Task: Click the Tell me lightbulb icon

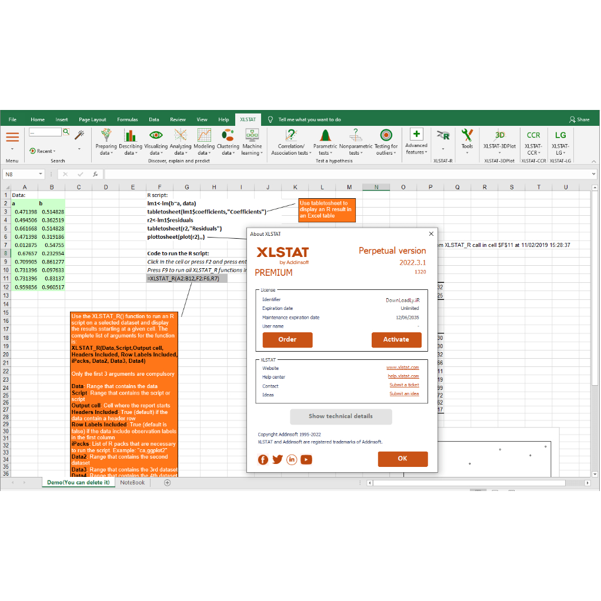Action: pos(271,119)
